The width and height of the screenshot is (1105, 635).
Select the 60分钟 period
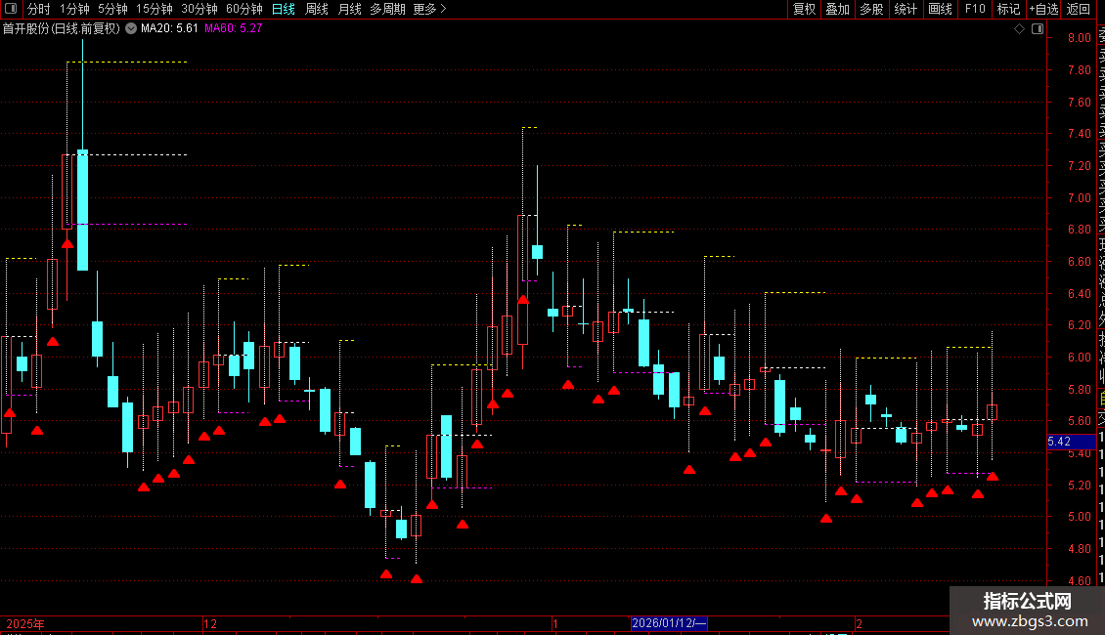(x=243, y=9)
